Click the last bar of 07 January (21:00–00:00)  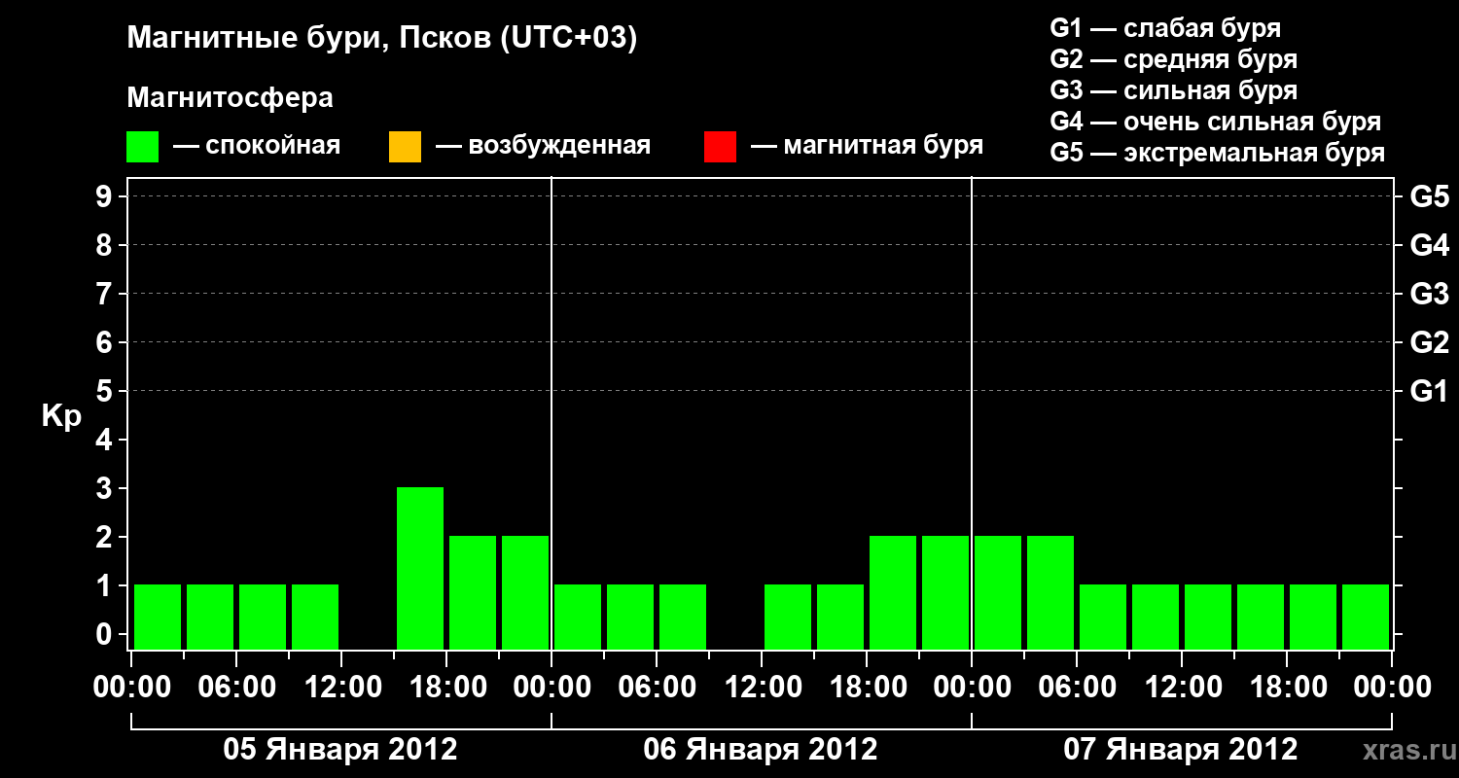[x=1366, y=617]
